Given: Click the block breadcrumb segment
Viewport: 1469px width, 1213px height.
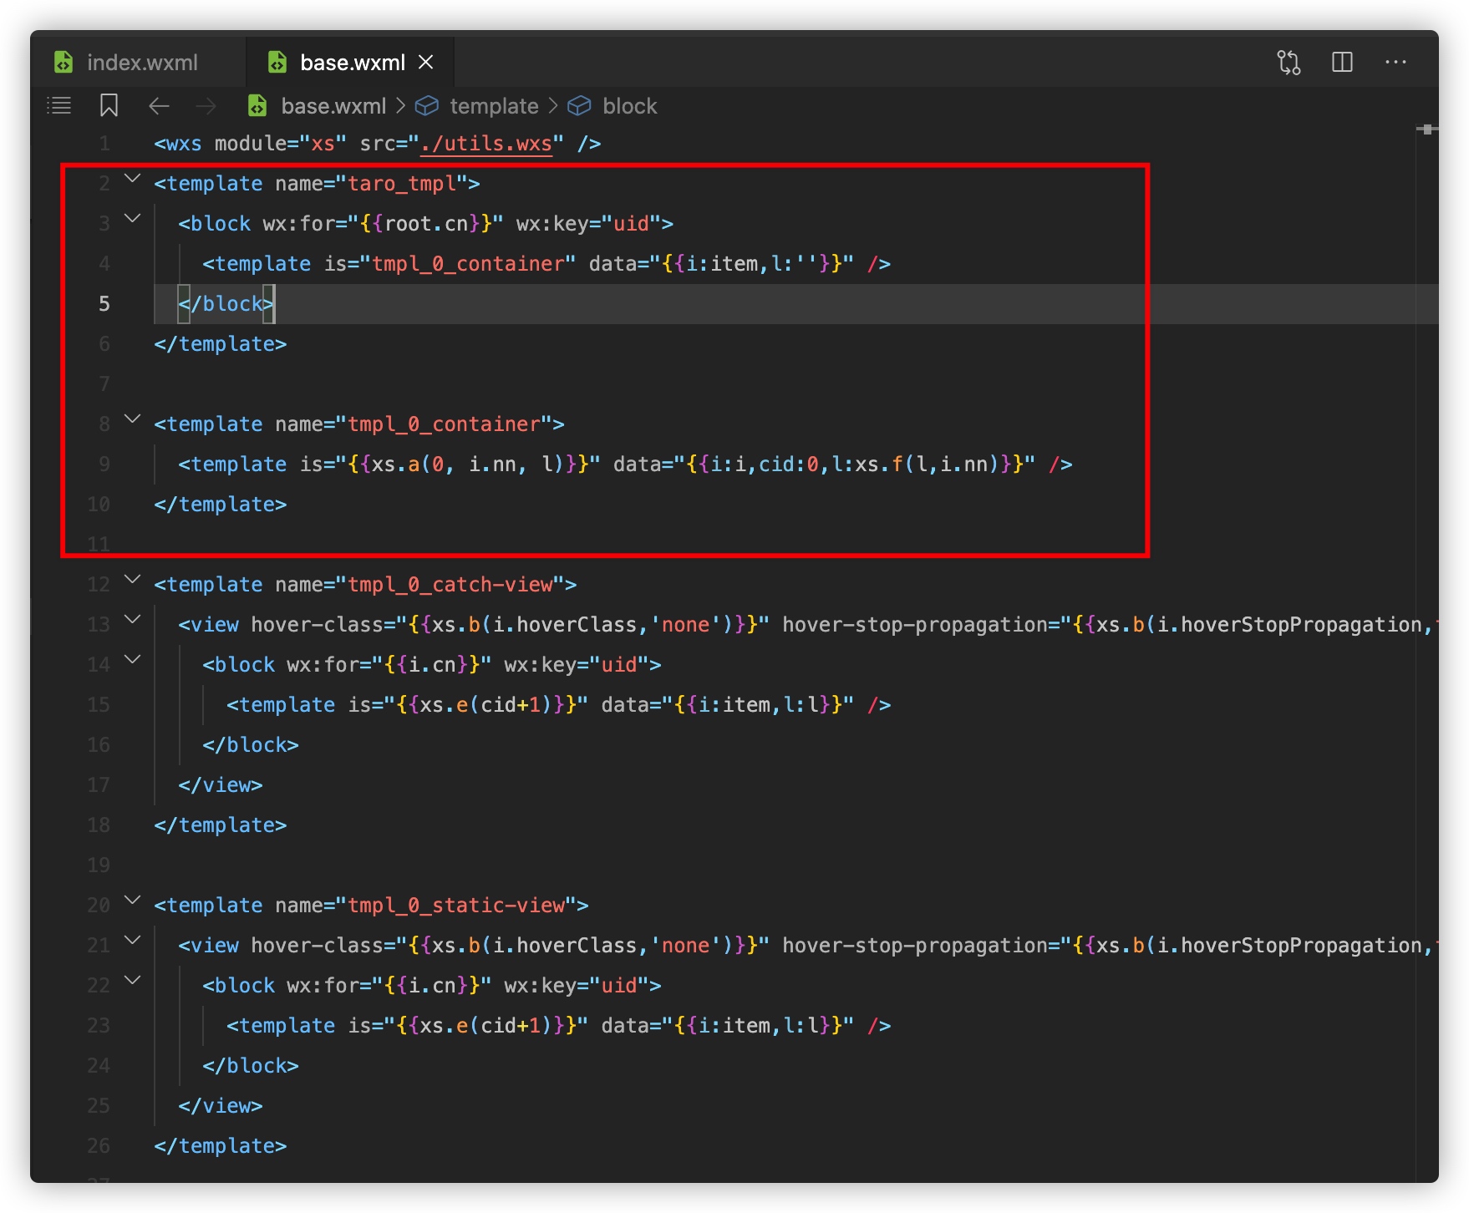Looking at the screenshot, I should coord(629,106).
